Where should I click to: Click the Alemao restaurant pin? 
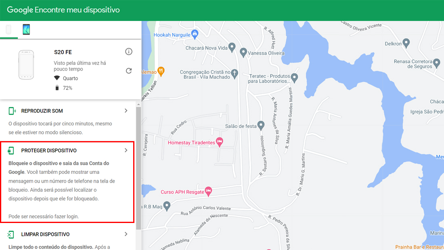pos(161,71)
